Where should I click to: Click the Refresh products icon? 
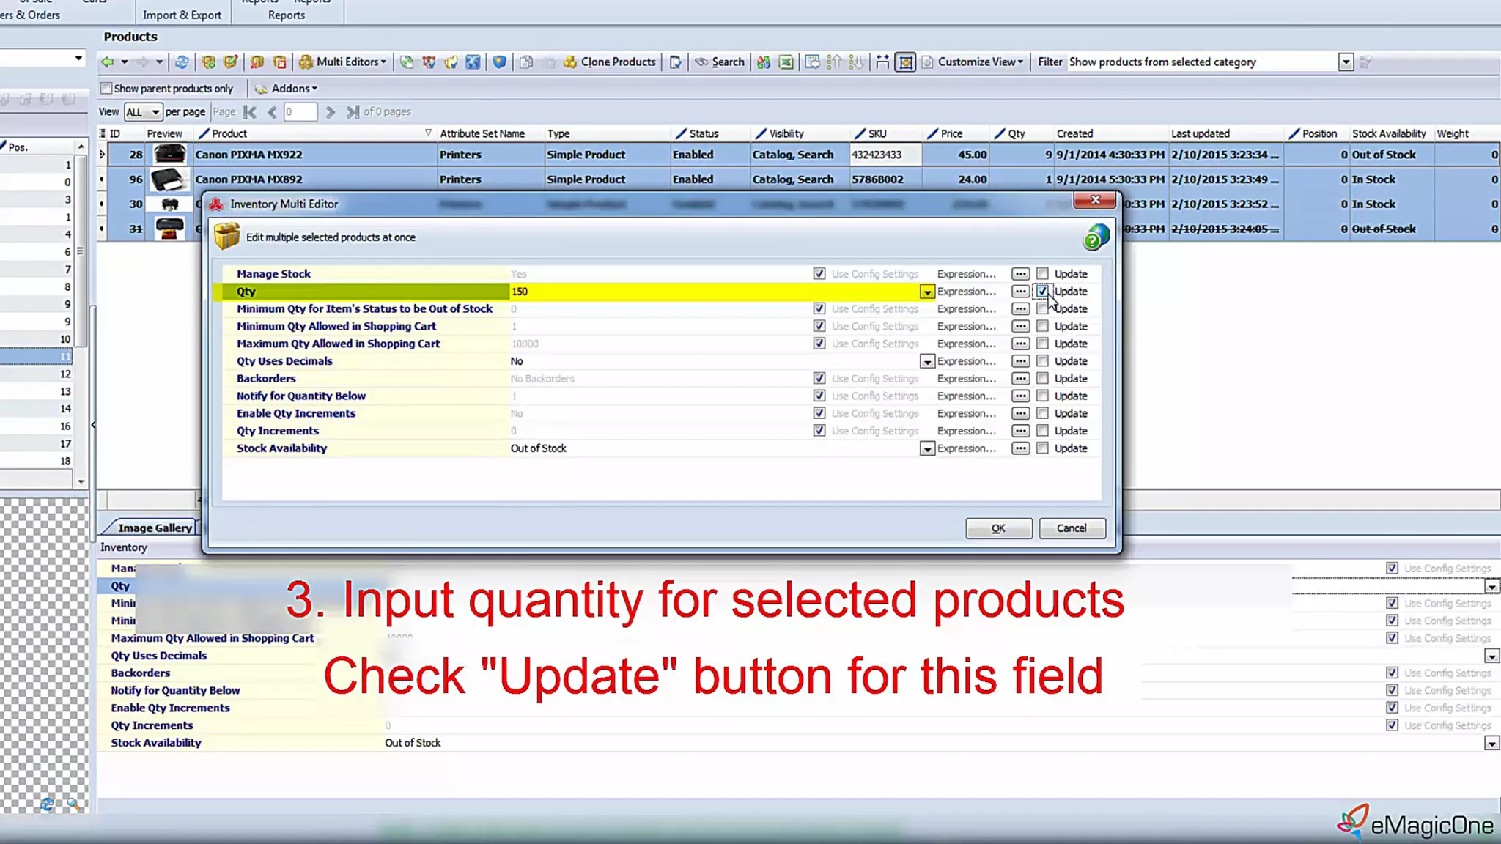182,62
